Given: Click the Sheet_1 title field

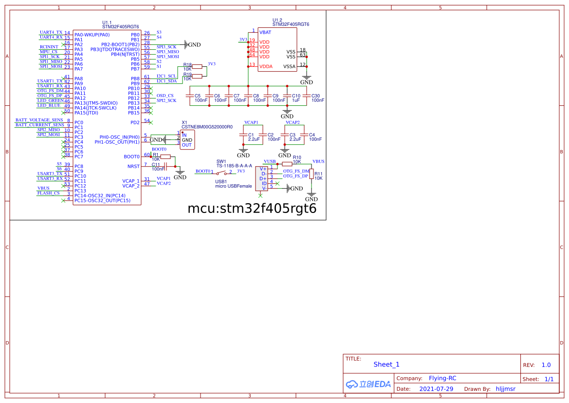Looking at the screenshot, I should pos(386,365).
